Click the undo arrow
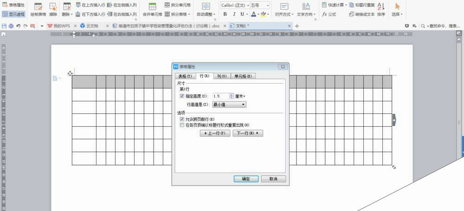Image resolution: width=464 pixels, height=211 pixels. [19, 26]
